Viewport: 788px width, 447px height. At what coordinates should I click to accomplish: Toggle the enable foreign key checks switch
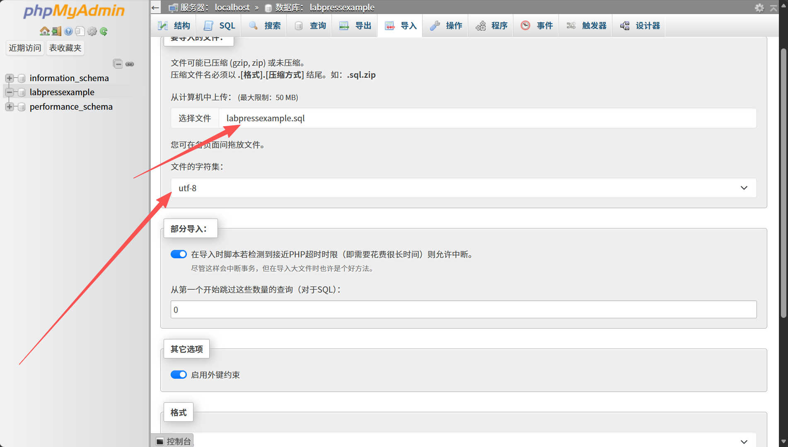179,375
